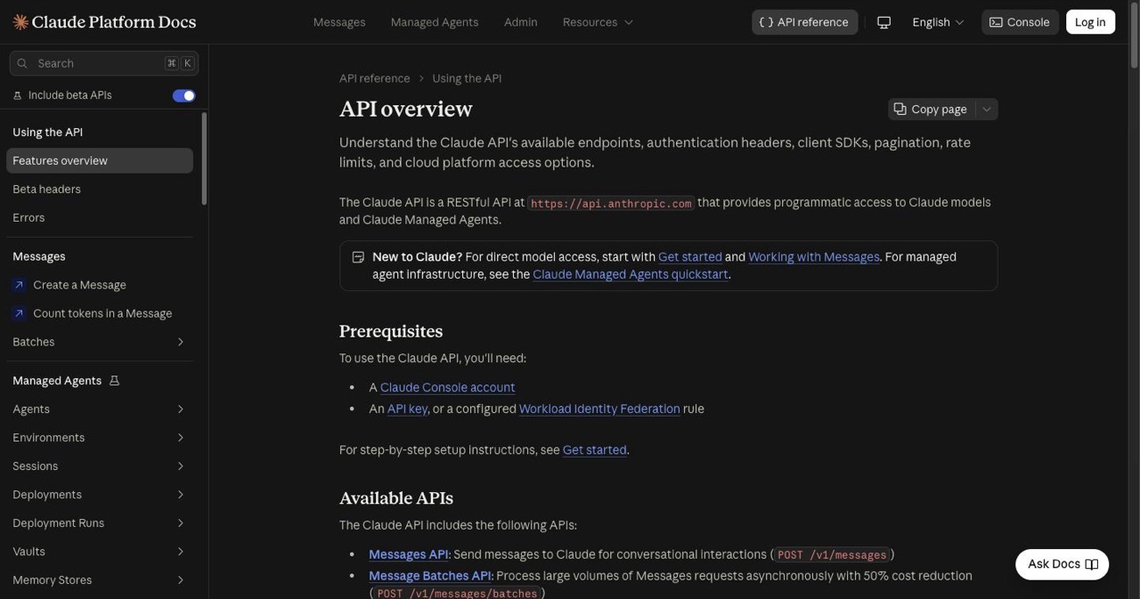Click the book icon on Ask Docs
The width and height of the screenshot is (1140, 599).
[1092, 564]
